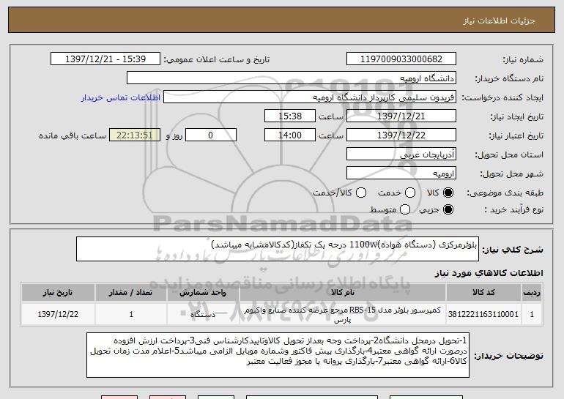This screenshot has width=564, height=399.
Task: Click the need date cell 1397/12/22
Action: point(58,314)
